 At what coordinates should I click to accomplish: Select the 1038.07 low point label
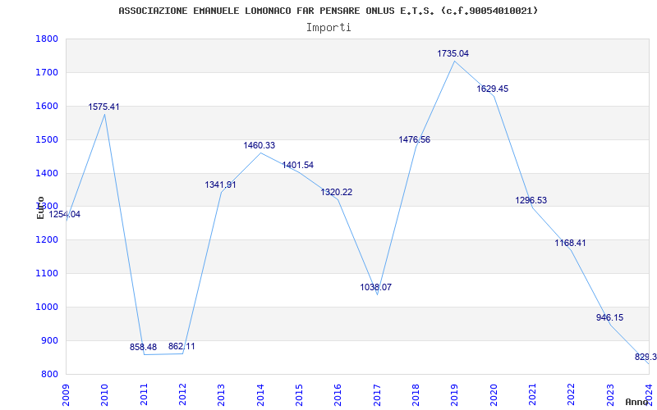coord(376,288)
